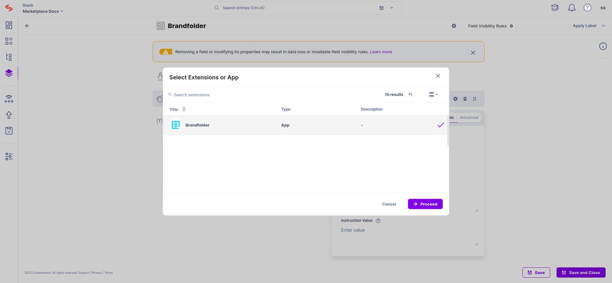Viewport: 612px width, 283px height.
Task: Open the Publish Queue icon in sidebar
Action: pyautogui.click(x=9, y=99)
